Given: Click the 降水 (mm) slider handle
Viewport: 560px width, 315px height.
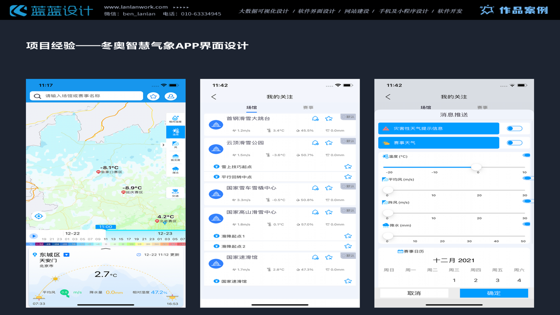Looking at the screenshot, I should [388, 236].
